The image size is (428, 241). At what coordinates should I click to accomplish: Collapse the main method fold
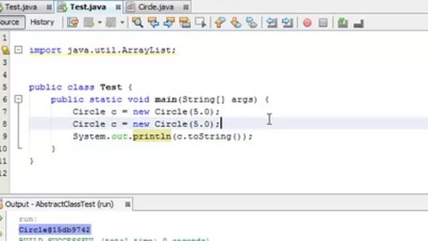[18, 99]
